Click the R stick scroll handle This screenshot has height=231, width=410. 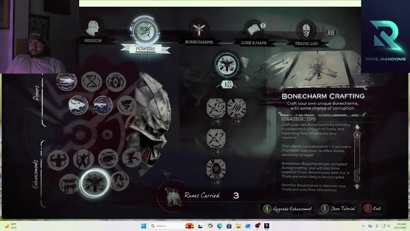357,135
